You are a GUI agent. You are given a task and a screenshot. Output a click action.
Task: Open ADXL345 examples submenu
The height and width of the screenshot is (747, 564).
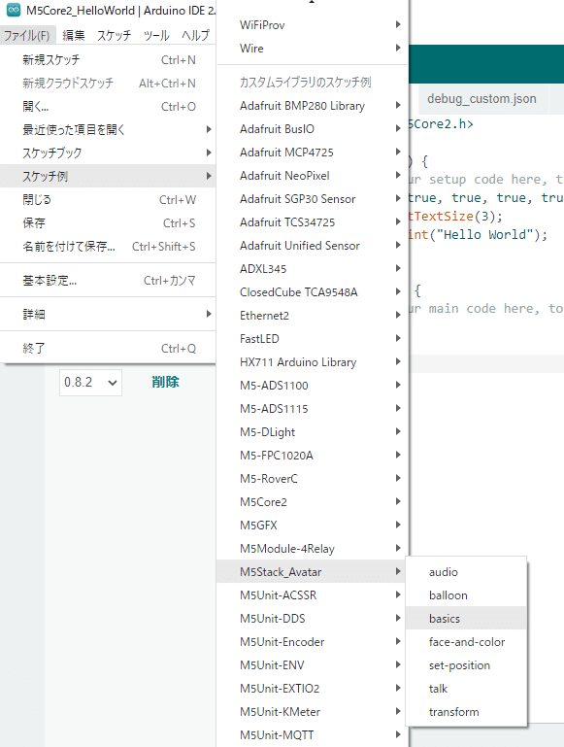pos(313,269)
